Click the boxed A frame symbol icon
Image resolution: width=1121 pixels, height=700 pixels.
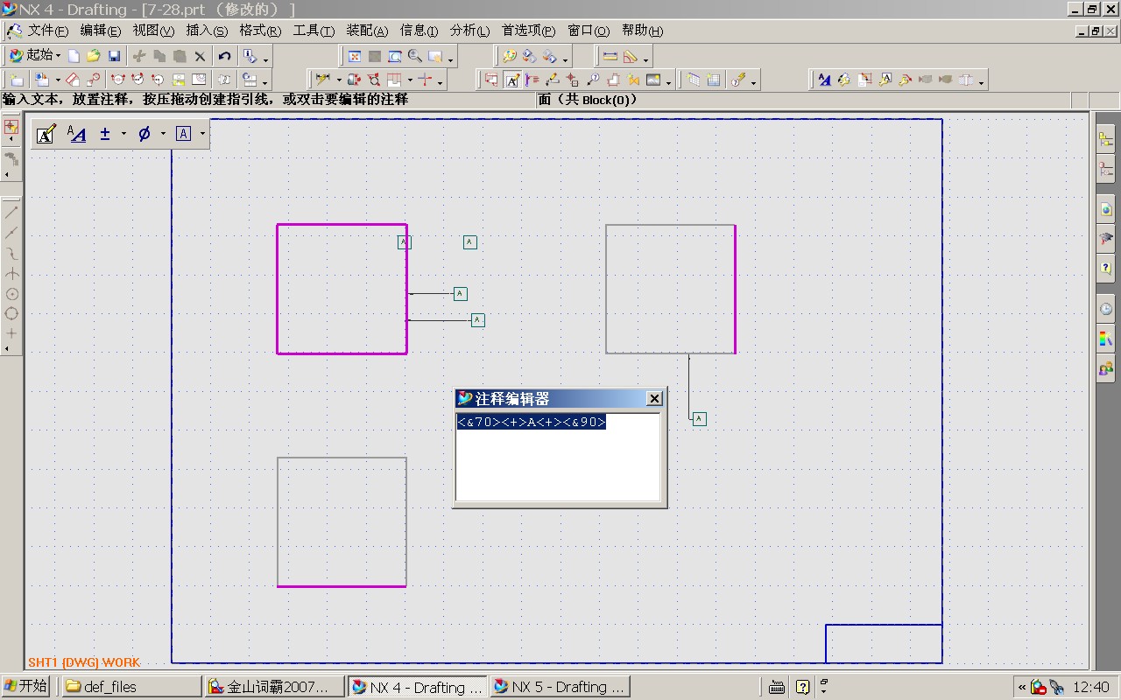pyautogui.click(x=183, y=134)
